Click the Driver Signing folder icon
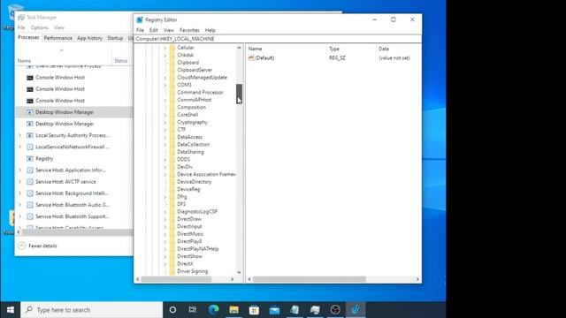 coord(172,271)
